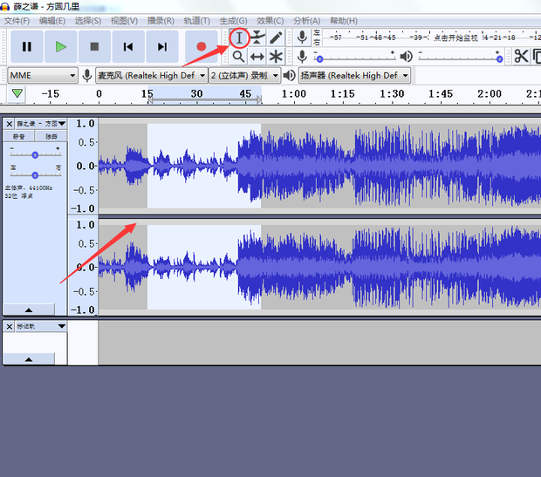Click the scissors Cut icon
This screenshot has height=477, width=541.
tap(521, 56)
